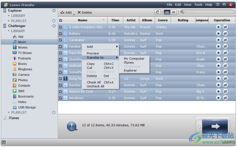Sort by Name column header
237x147 pixels.
(83, 20)
